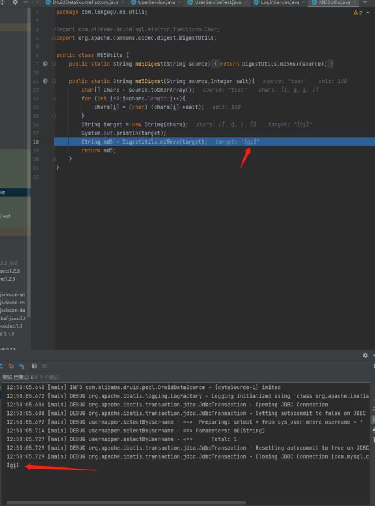Select ssic:1.2.3 library in project tree
Image resolution: width=375 pixels, height=506 pixels.
10,271
